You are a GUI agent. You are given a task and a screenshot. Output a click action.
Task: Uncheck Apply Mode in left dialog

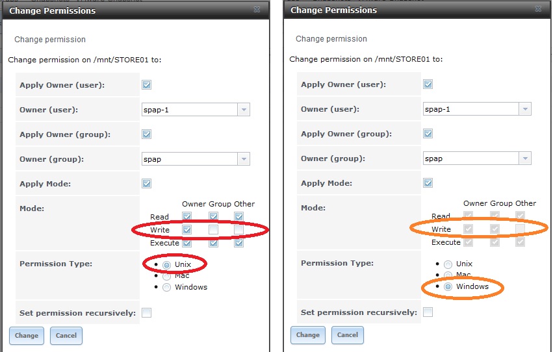point(147,184)
